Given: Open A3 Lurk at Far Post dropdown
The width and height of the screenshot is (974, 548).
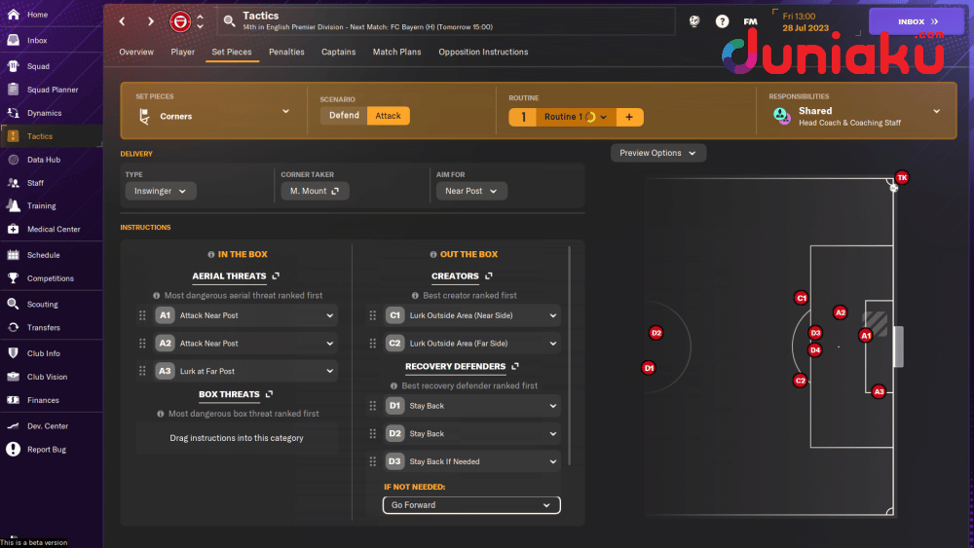Looking at the screenshot, I should click(245, 371).
